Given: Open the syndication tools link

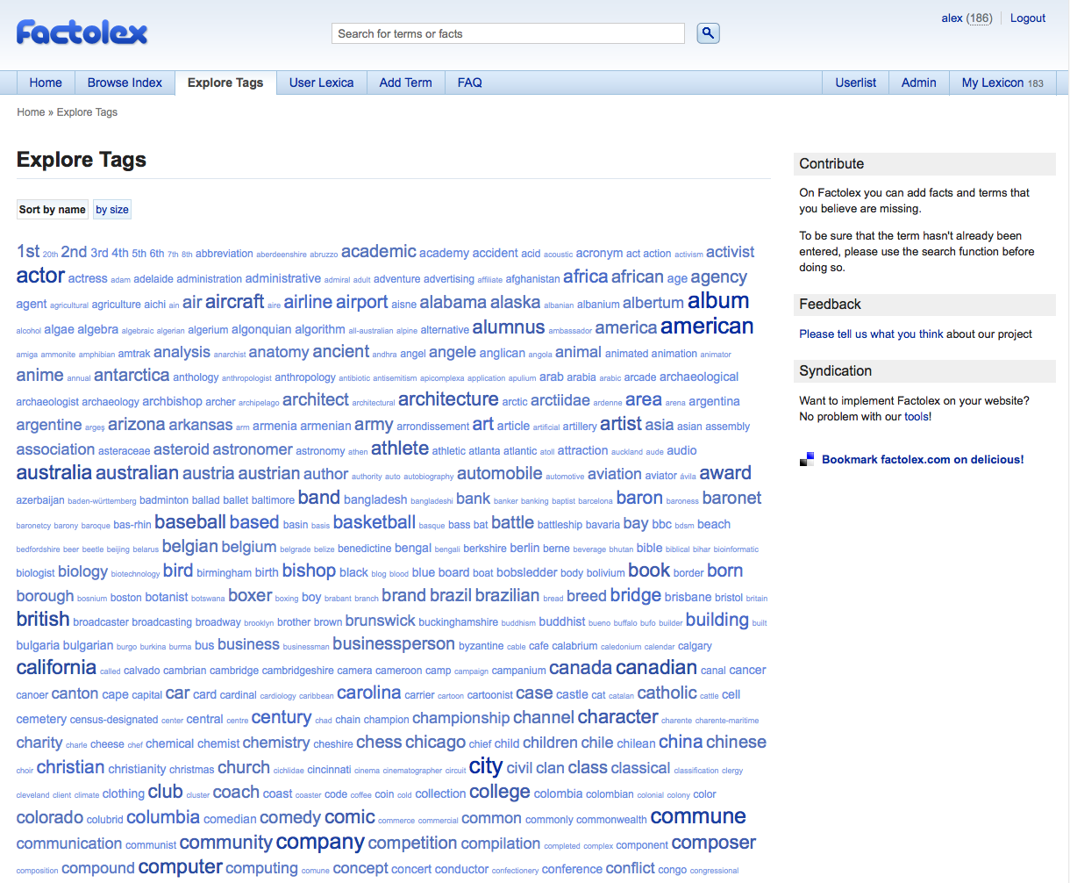Looking at the screenshot, I should (917, 416).
